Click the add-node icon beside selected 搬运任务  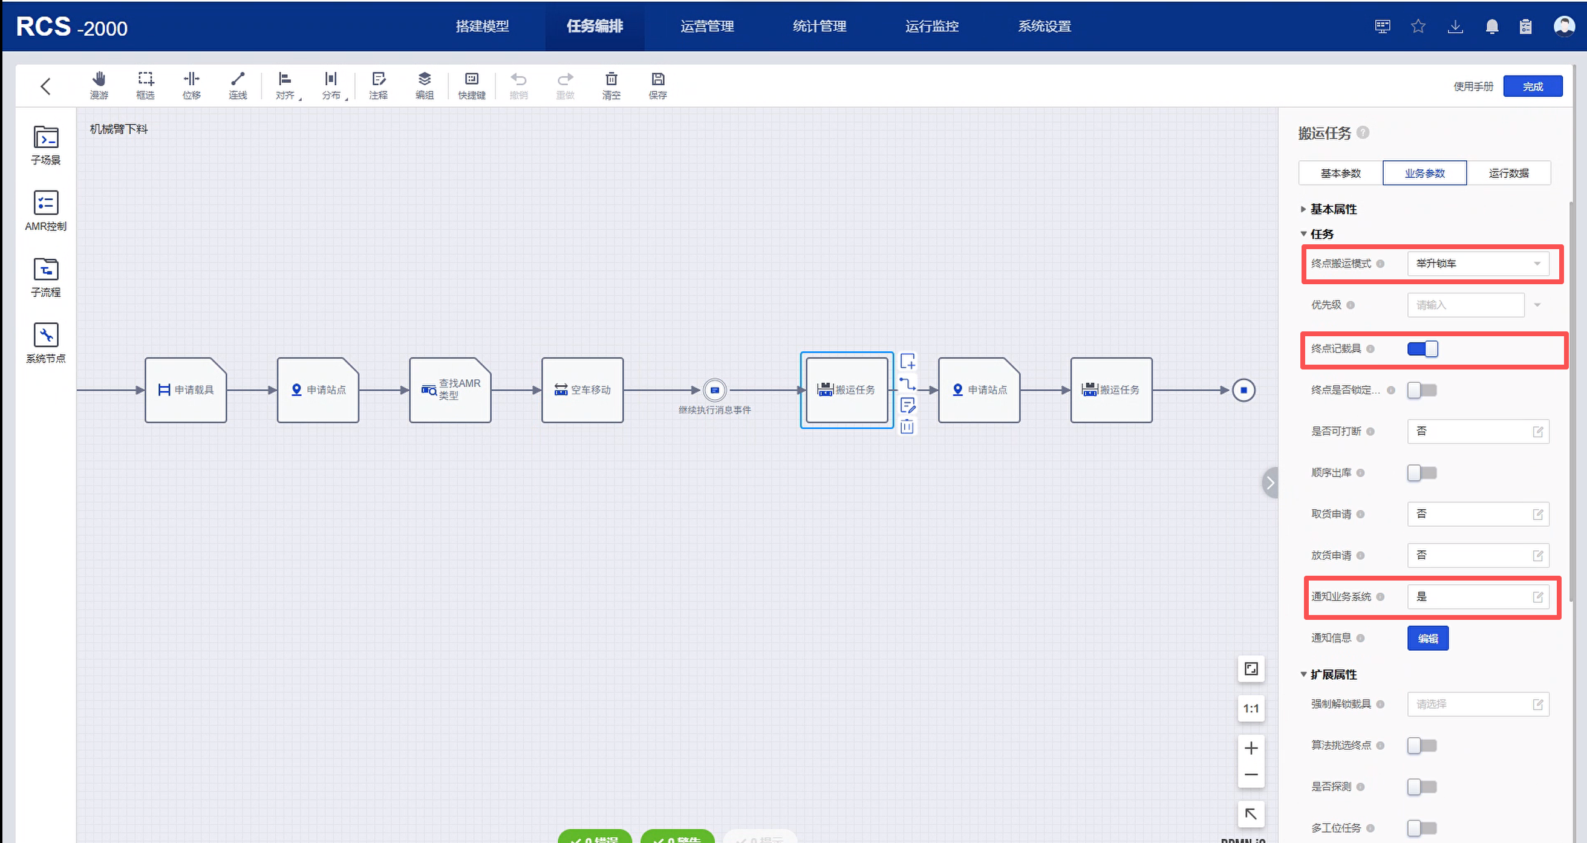pyautogui.click(x=907, y=361)
